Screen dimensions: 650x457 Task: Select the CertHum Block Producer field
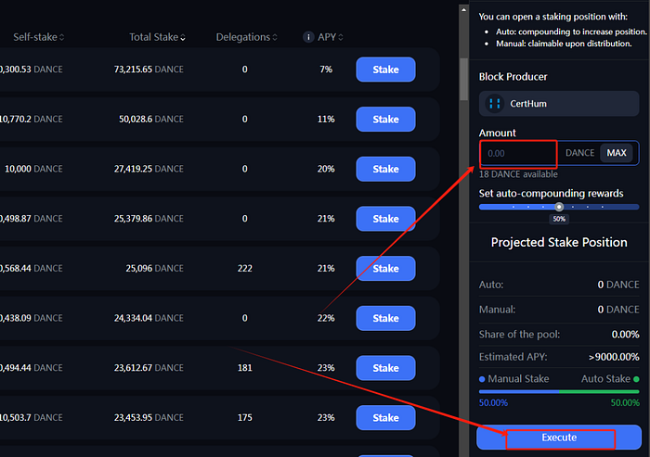click(x=559, y=104)
